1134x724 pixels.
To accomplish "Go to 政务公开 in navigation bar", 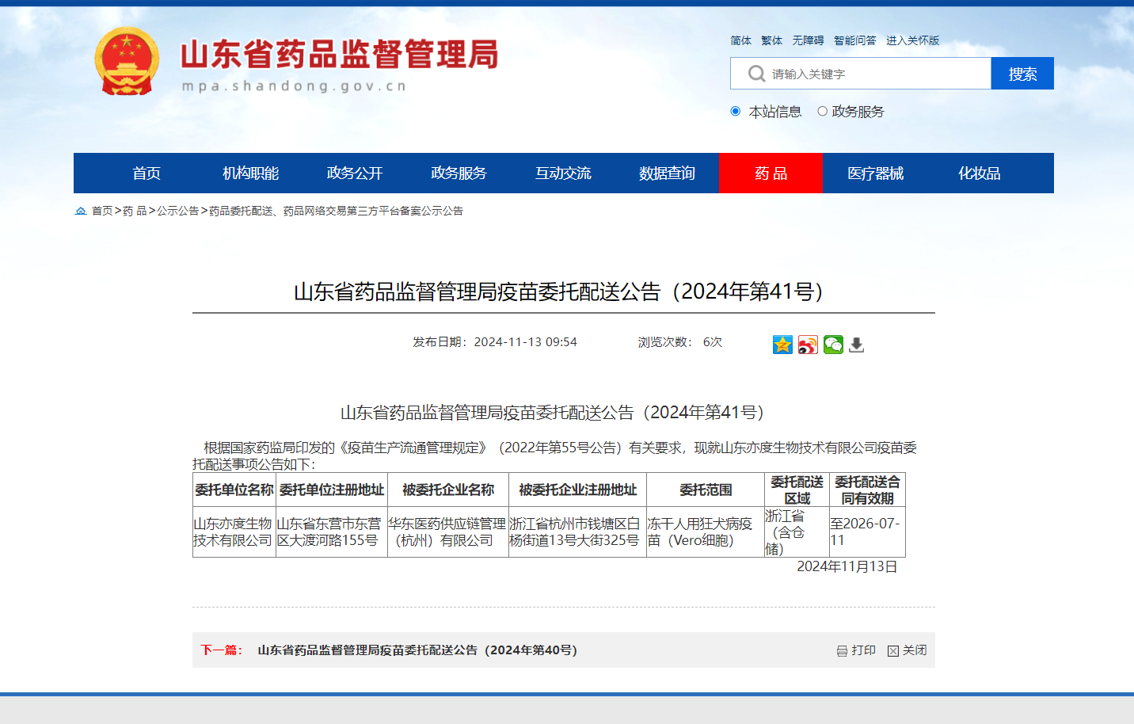I will point(355,173).
